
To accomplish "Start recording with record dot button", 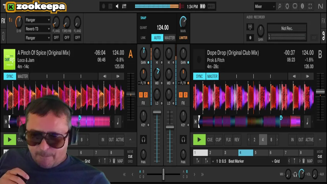I will point(250,38).
